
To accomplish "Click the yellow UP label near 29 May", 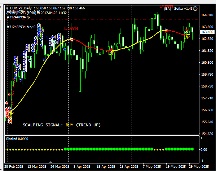I will (187, 37).
